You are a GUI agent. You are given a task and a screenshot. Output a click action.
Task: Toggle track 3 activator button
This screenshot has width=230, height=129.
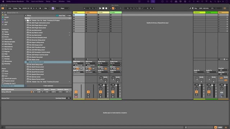pos(101,92)
